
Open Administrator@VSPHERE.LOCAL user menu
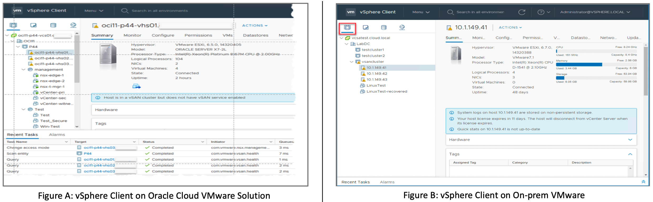click(595, 12)
